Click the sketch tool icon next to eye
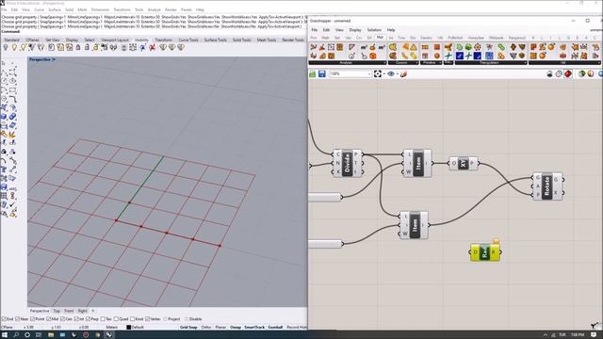This screenshot has height=339, width=603. [403, 73]
